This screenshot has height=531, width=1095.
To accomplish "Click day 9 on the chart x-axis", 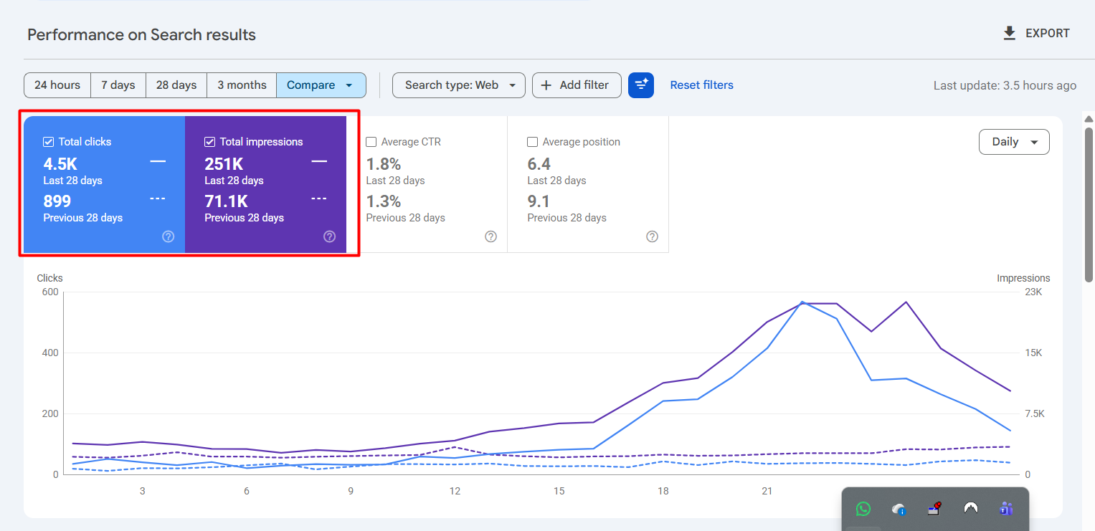I will [x=351, y=491].
